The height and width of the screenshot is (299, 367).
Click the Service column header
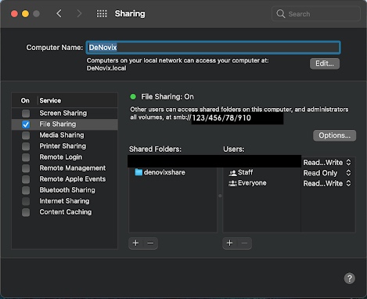click(x=50, y=100)
